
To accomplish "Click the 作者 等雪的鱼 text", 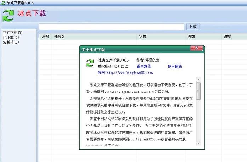I will tap(148, 60).
